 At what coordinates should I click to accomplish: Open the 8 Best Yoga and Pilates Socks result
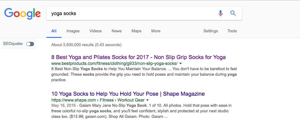tap(139, 57)
